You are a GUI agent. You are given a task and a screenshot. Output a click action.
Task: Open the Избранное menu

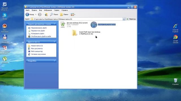pyautogui.click(x=48, y=10)
